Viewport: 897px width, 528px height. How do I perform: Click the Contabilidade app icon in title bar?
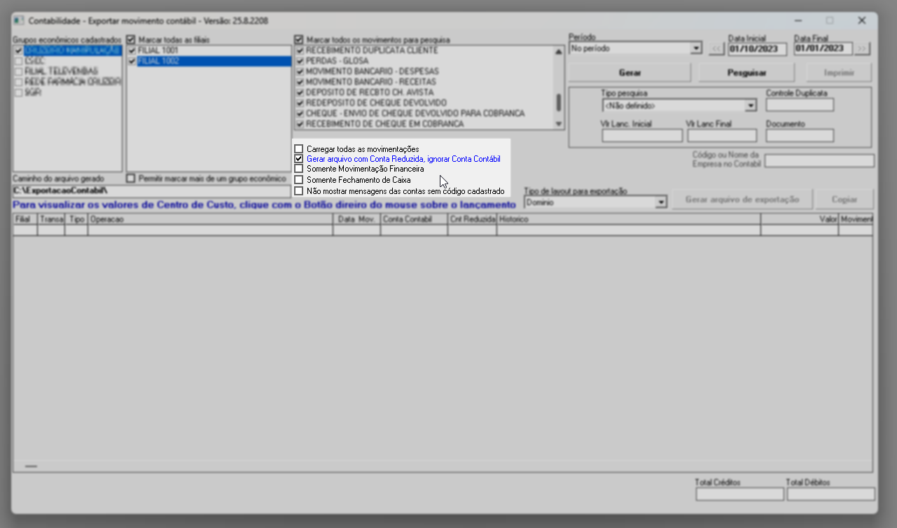pos(20,21)
